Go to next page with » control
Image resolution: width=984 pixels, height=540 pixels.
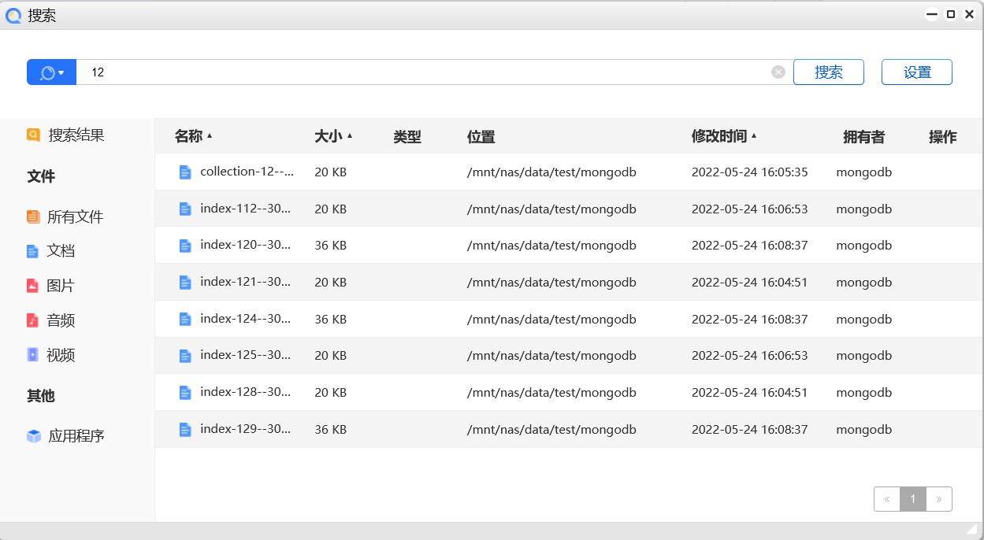coord(938,498)
